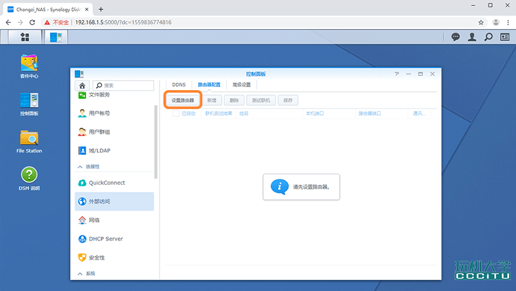Switch to the 高级设置 tab
The width and height of the screenshot is (516, 291).
coord(241,85)
